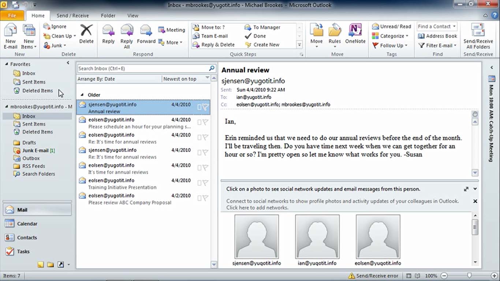Open the File tab
The height and width of the screenshot is (281, 500).
pyautogui.click(x=12, y=16)
